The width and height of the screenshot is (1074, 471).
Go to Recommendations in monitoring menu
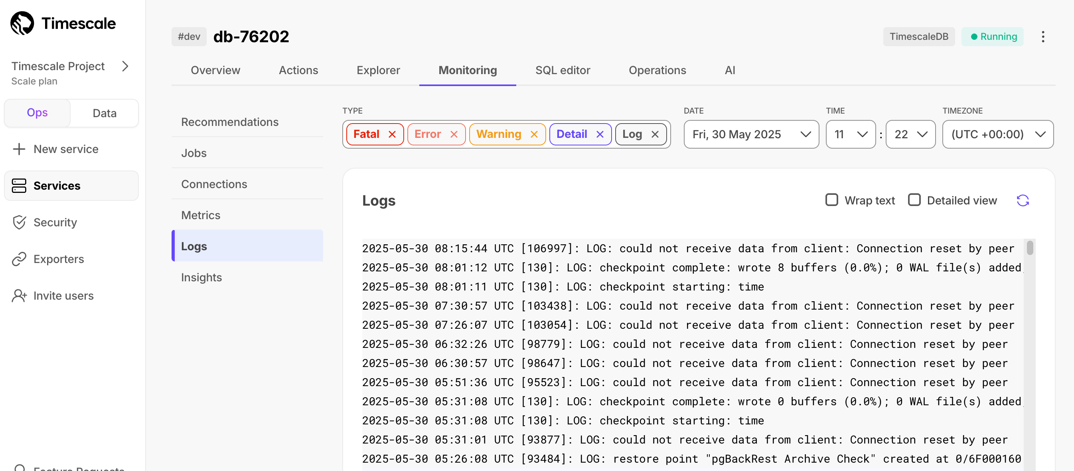pyautogui.click(x=247, y=122)
